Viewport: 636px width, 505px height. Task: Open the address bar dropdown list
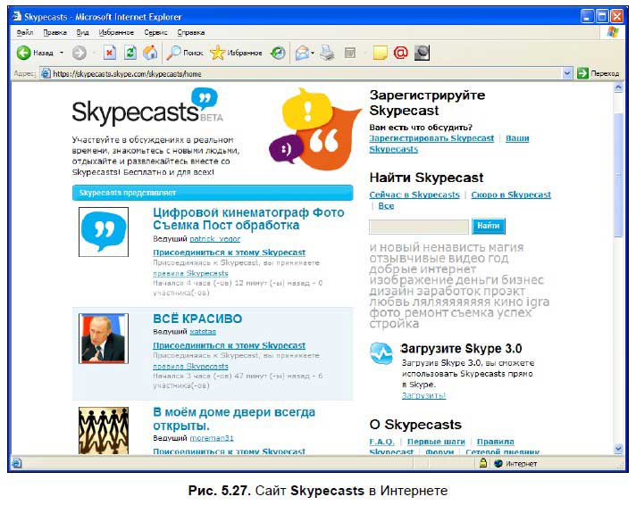(x=567, y=73)
